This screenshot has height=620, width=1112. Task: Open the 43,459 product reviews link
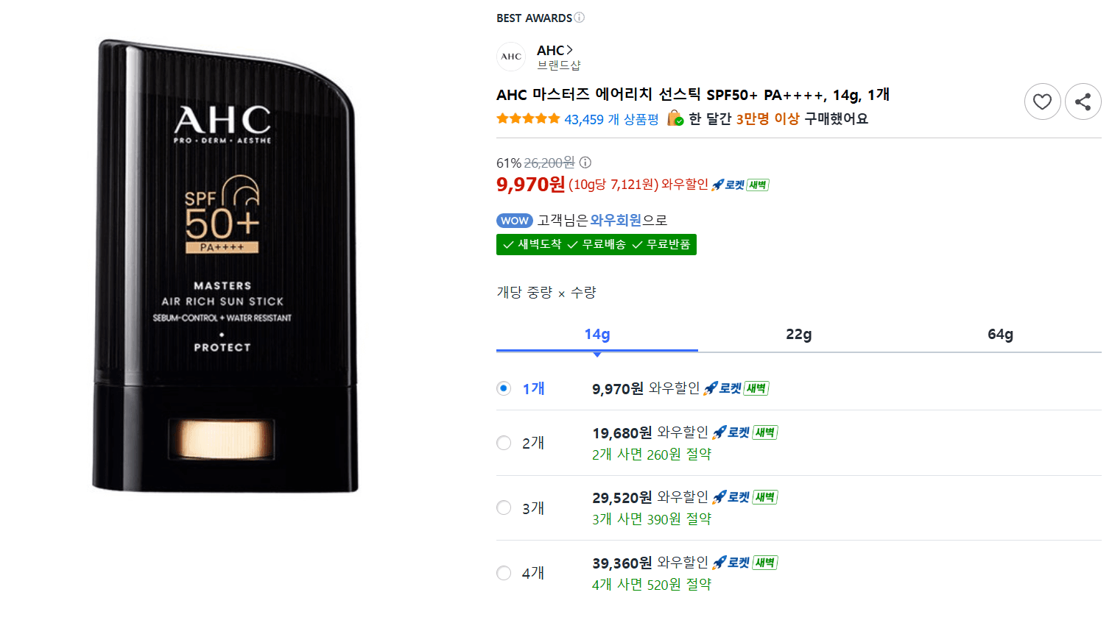coord(611,119)
